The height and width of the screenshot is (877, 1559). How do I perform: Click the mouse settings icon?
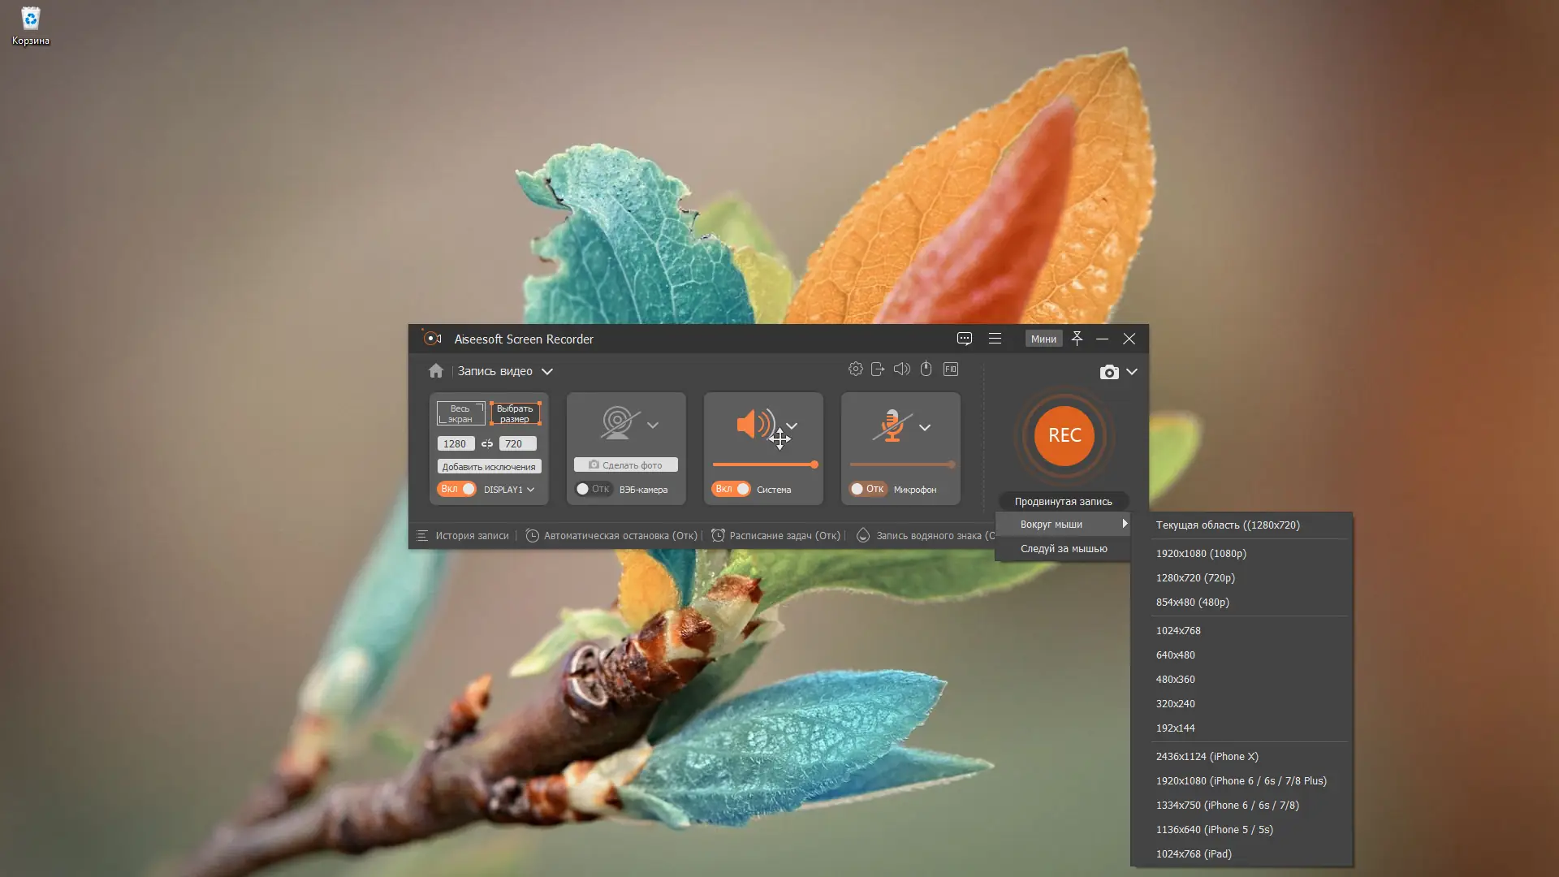(926, 369)
